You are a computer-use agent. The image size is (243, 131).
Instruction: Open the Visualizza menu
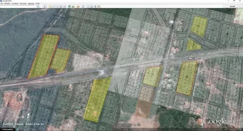click(x=15, y=3)
